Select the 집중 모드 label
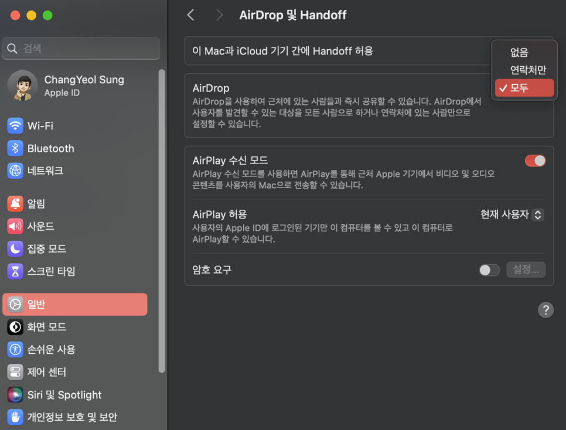 (x=47, y=249)
